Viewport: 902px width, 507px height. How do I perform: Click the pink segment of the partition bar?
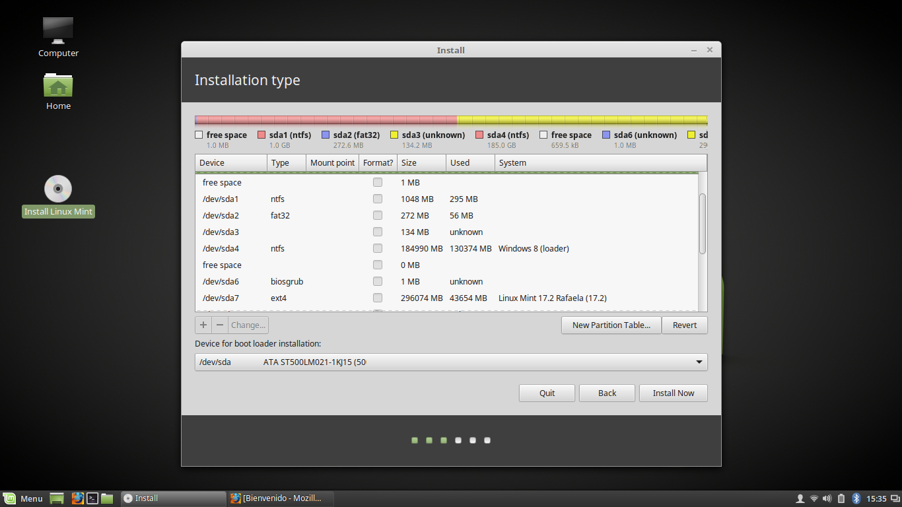pos(326,120)
